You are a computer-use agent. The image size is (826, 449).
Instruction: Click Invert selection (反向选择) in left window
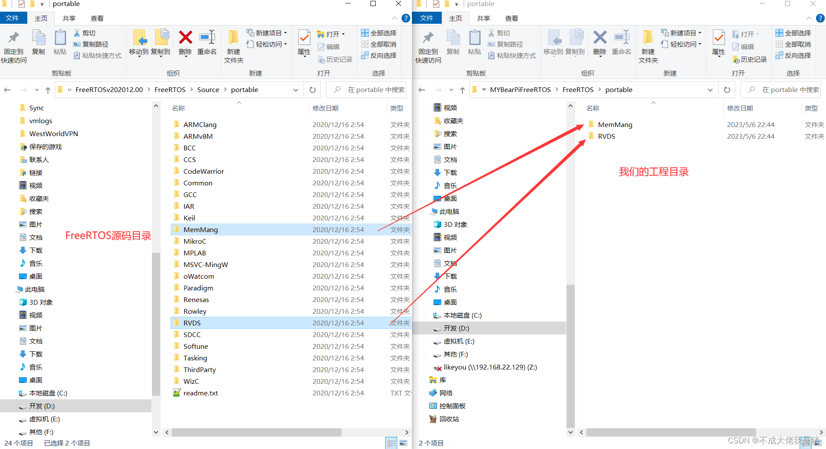click(x=379, y=55)
